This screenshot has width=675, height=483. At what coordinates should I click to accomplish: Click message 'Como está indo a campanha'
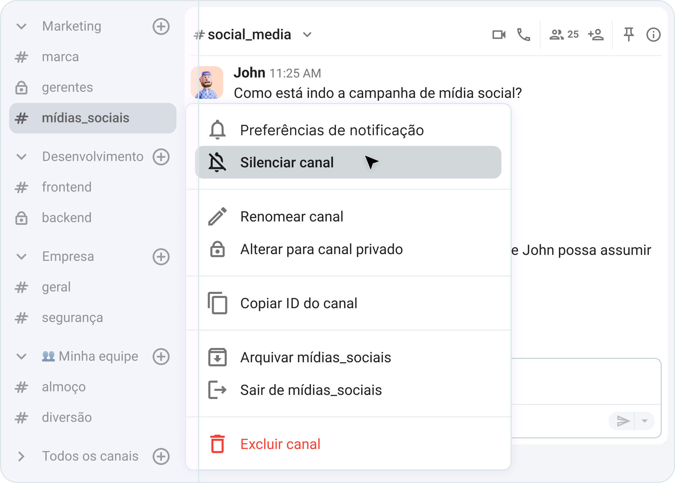(378, 93)
